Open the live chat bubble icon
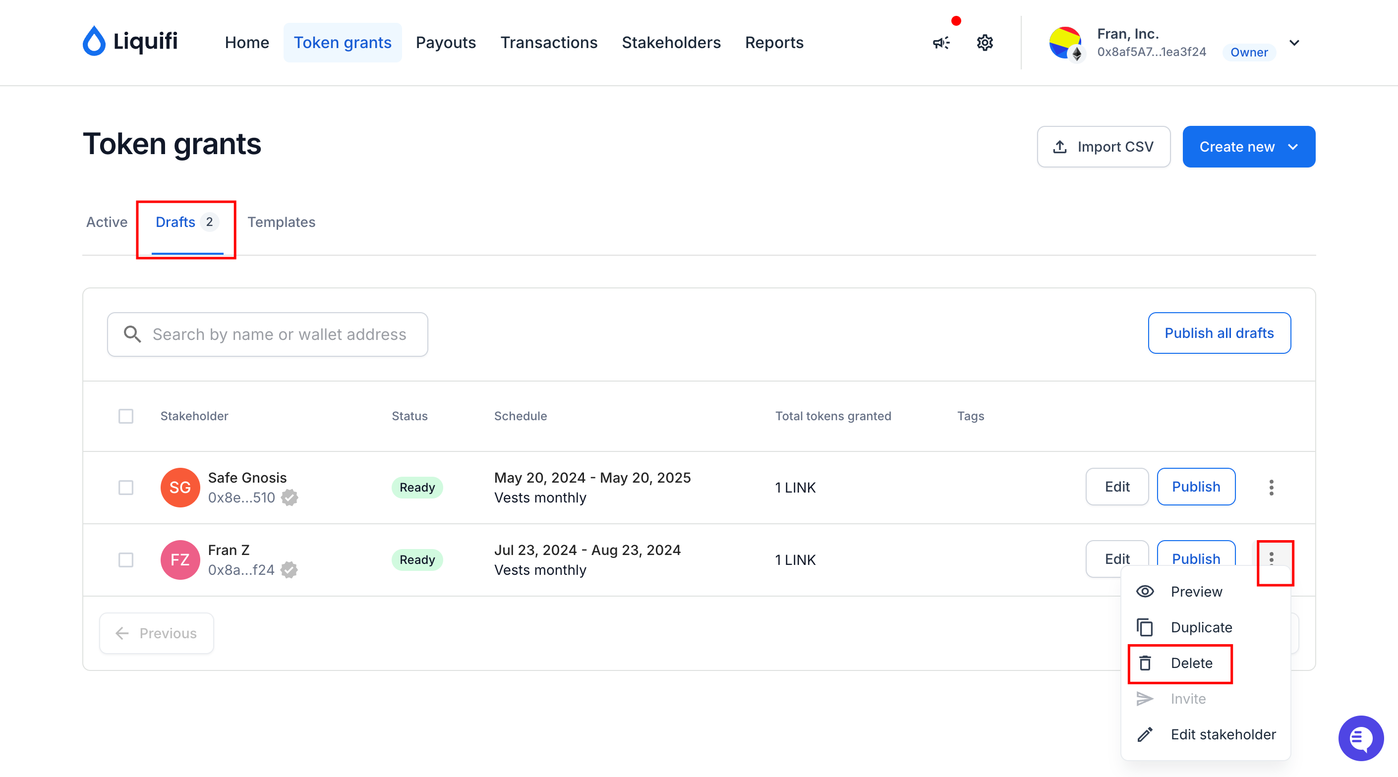This screenshot has height=777, width=1398. [x=1360, y=738]
